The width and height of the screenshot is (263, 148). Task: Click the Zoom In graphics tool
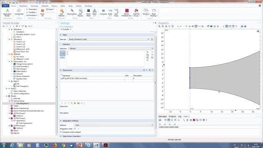[x=159, y=26]
